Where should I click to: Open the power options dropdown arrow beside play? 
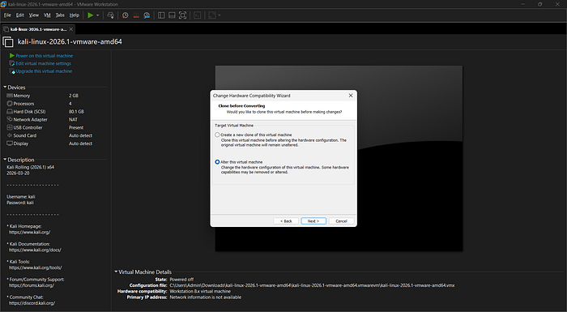(x=98, y=15)
